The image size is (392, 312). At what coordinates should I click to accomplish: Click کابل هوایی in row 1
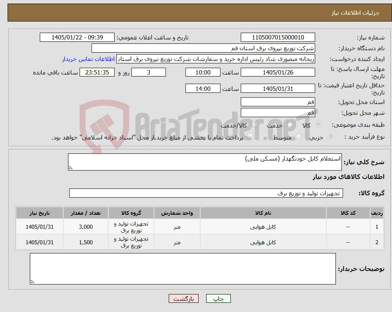point(263,227)
